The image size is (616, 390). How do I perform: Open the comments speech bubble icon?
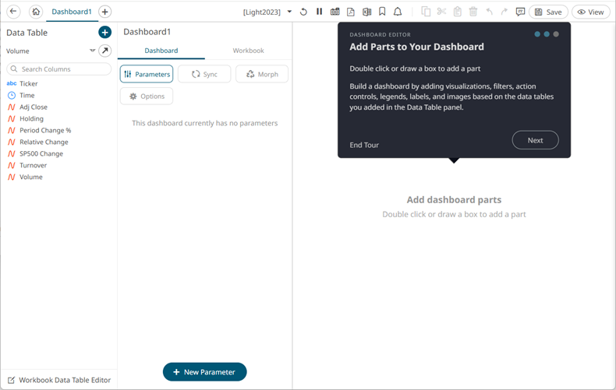[520, 12]
